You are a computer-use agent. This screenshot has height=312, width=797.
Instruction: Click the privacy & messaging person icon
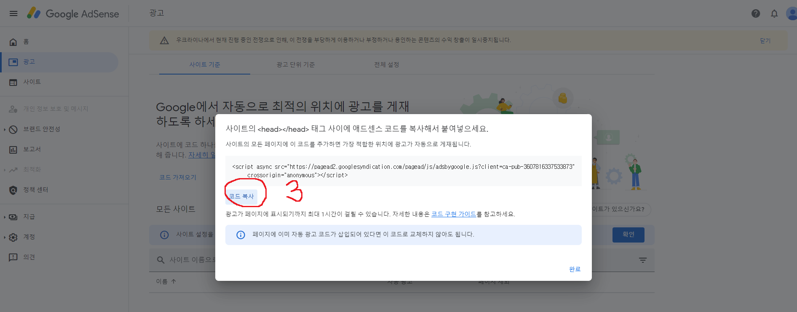[x=13, y=109]
